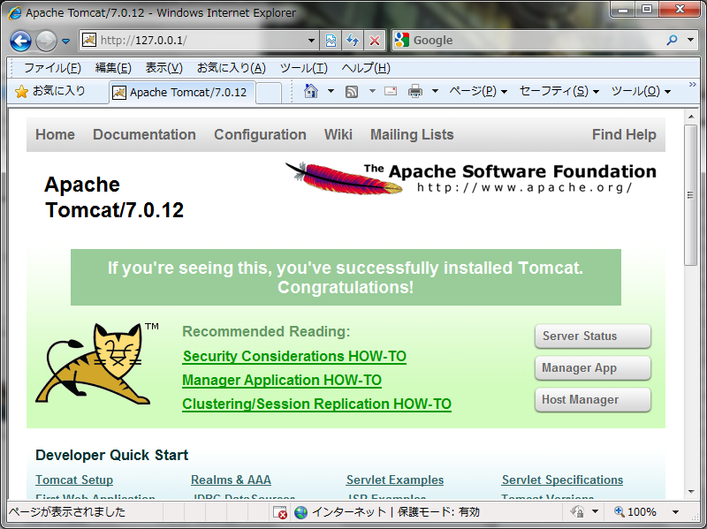Open search provider dropdown arrow
Viewport: 707px width, 529px height.
(690, 40)
